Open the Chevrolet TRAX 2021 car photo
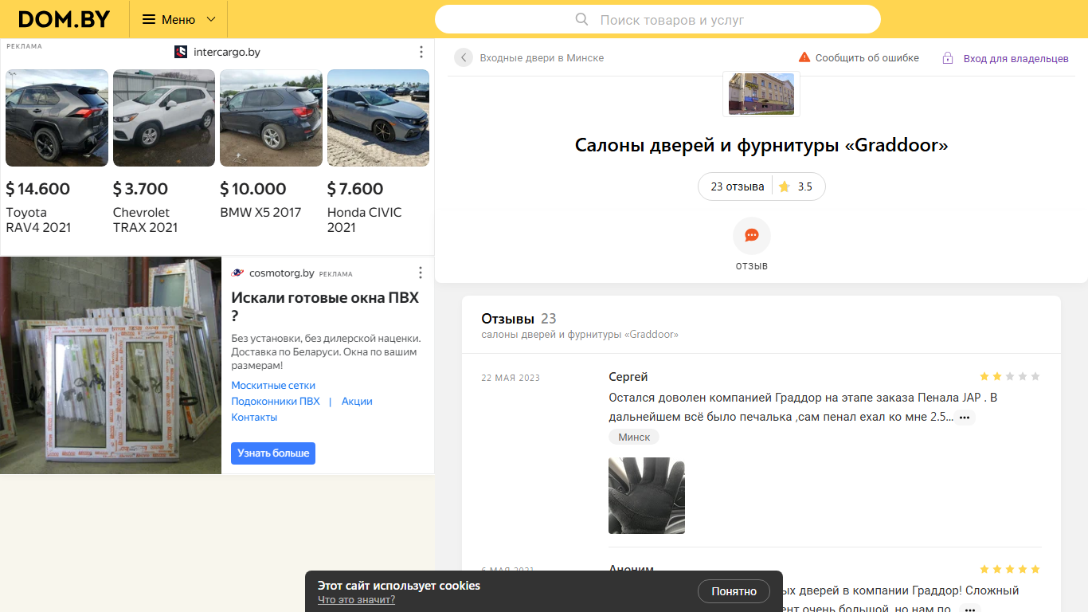 click(x=164, y=118)
